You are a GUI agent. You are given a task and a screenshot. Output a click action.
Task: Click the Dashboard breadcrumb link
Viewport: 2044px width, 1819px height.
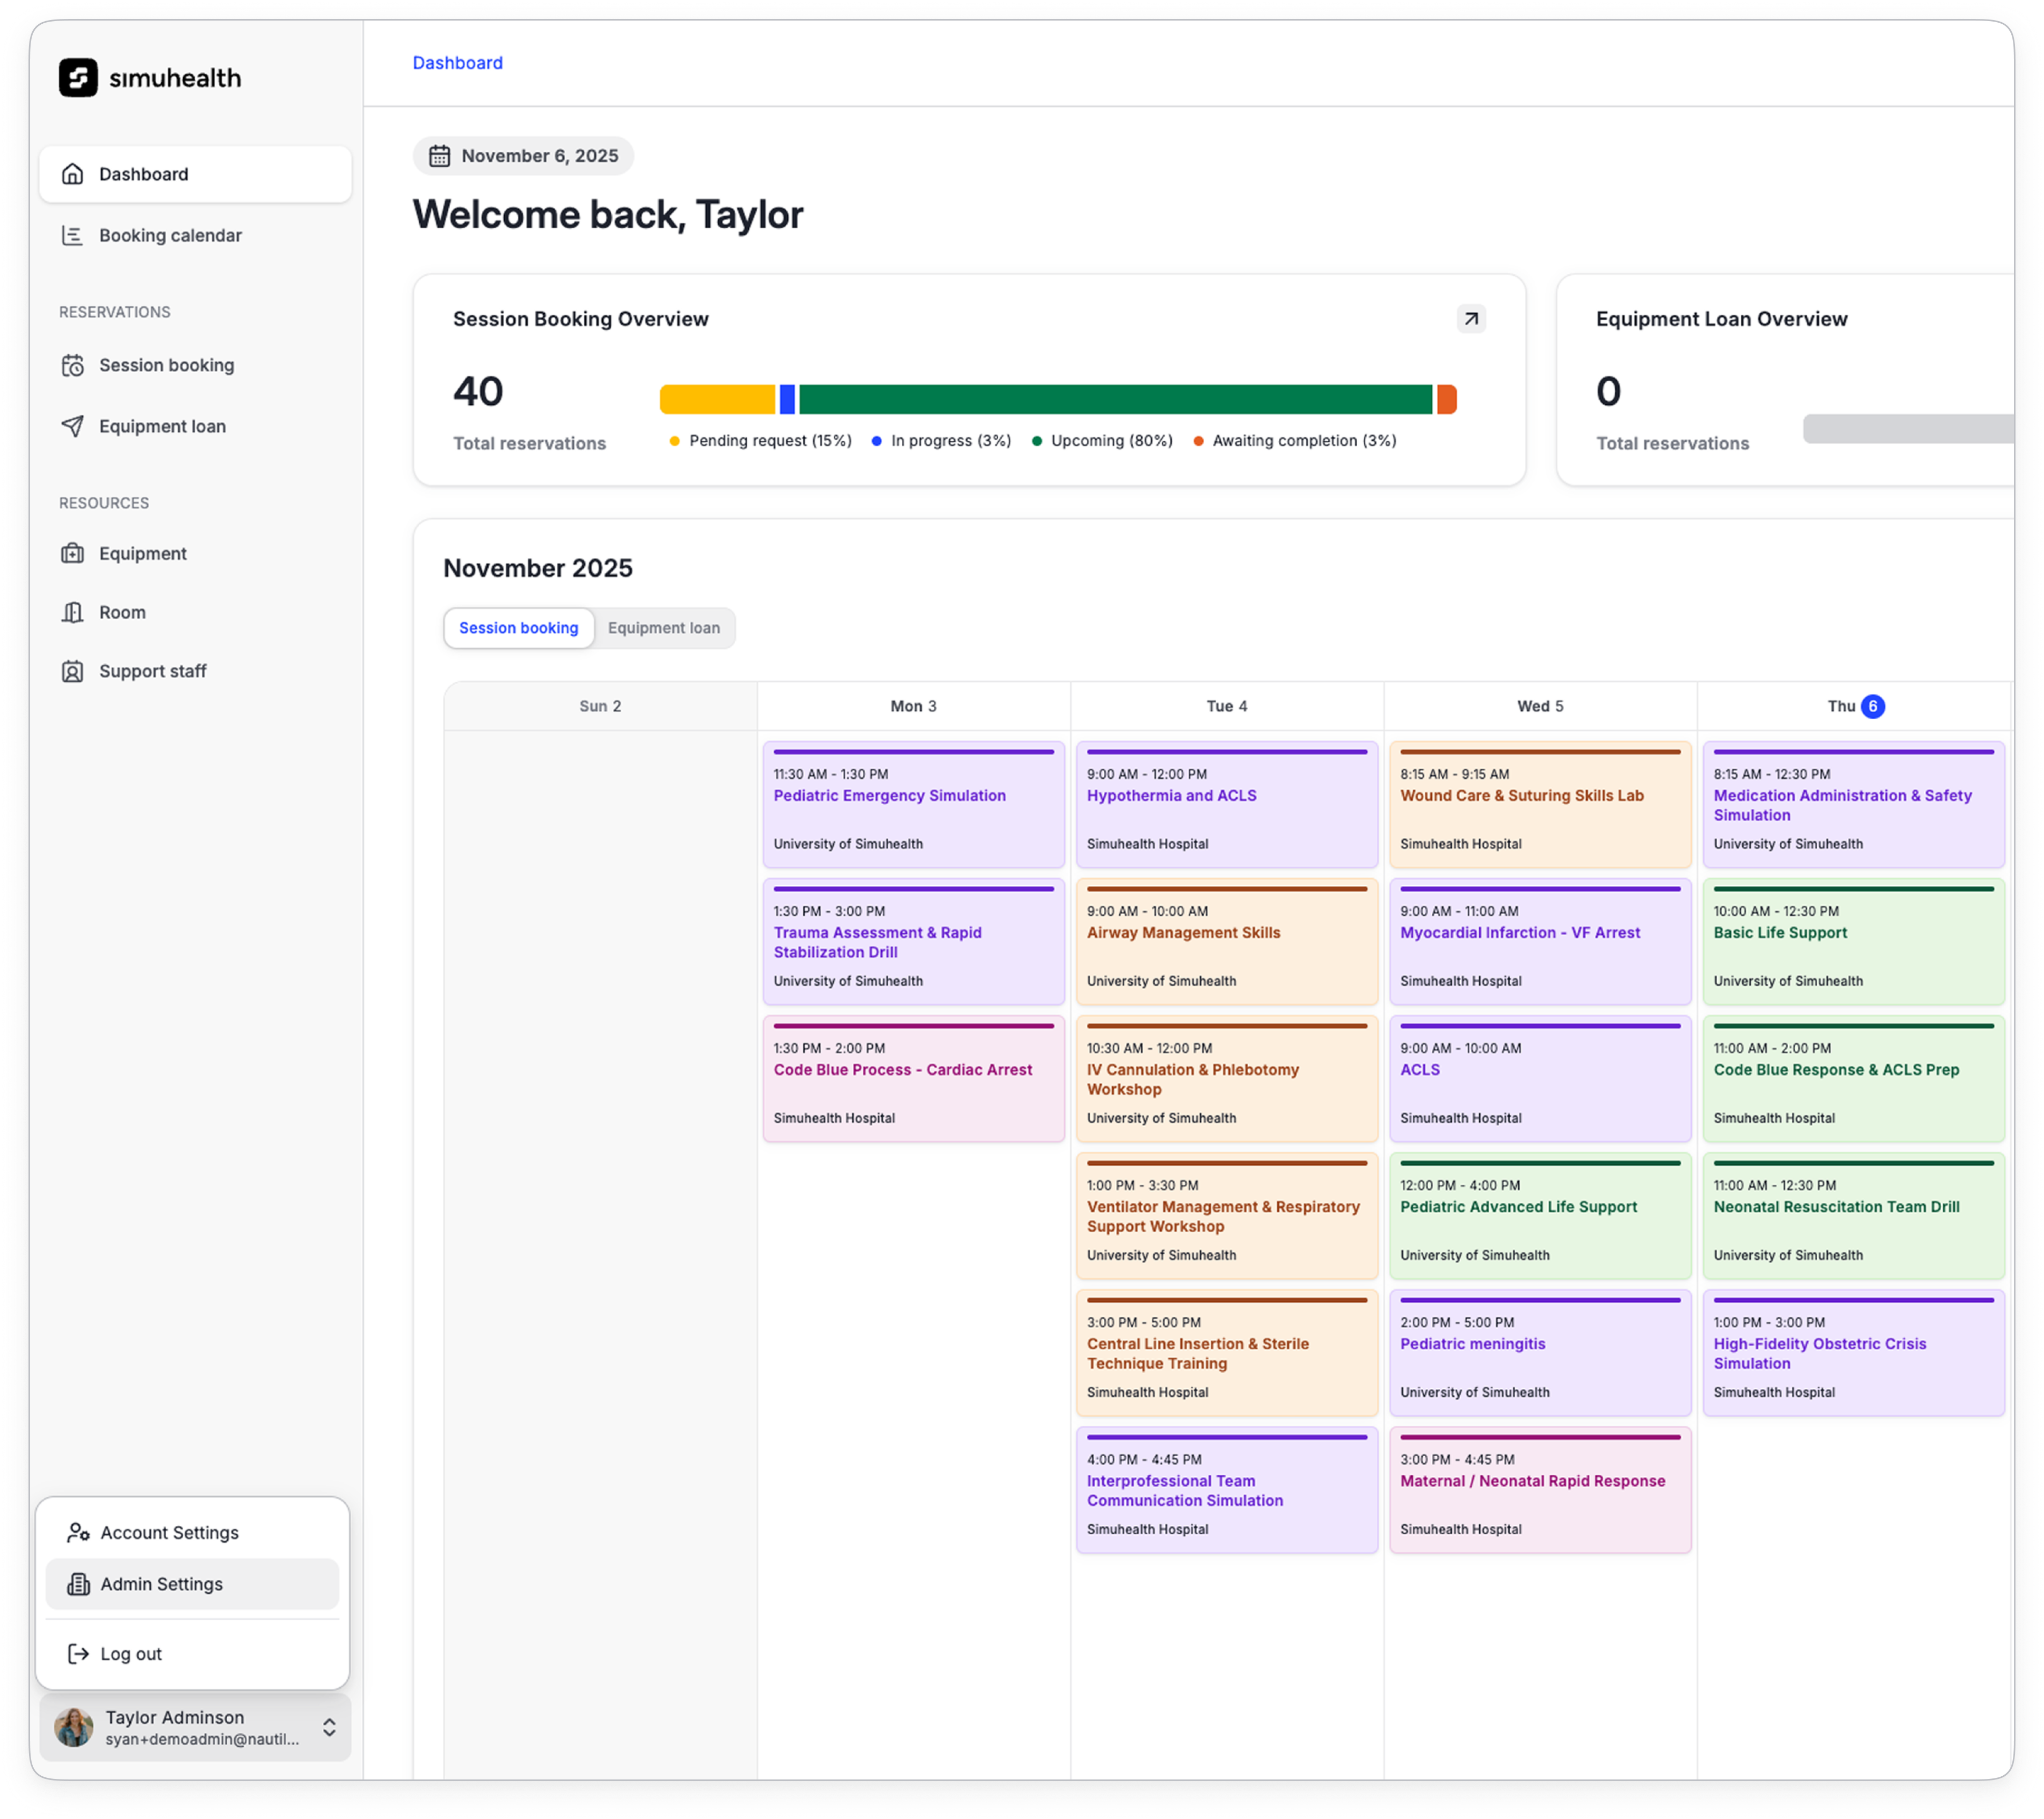457,63
